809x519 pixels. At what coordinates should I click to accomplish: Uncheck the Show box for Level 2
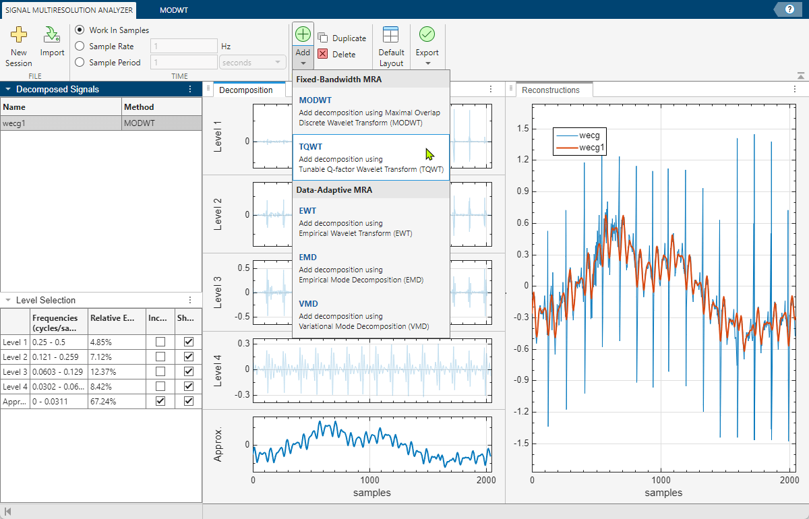187,357
